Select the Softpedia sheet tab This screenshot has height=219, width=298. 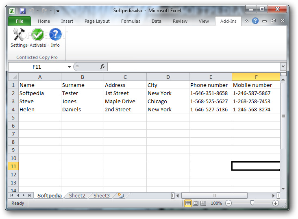click(50, 196)
